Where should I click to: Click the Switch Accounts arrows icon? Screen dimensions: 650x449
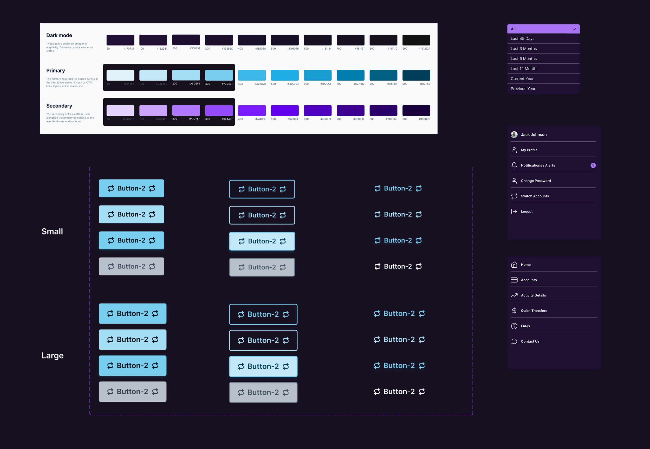[514, 196]
